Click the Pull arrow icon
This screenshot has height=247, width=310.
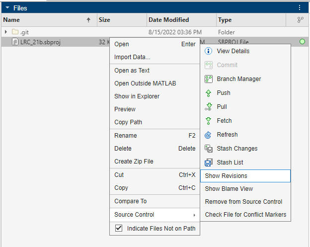click(209, 107)
